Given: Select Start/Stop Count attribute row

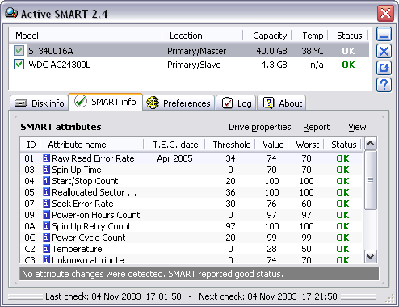Looking at the screenshot, I should pyautogui.click(x=191, y=181).
